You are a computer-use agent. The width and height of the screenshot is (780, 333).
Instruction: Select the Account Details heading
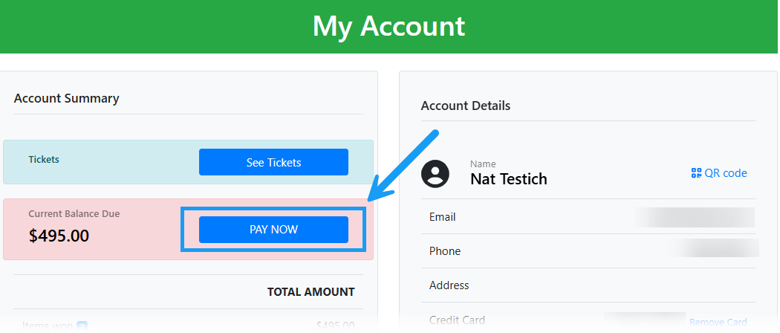[465, 106]
